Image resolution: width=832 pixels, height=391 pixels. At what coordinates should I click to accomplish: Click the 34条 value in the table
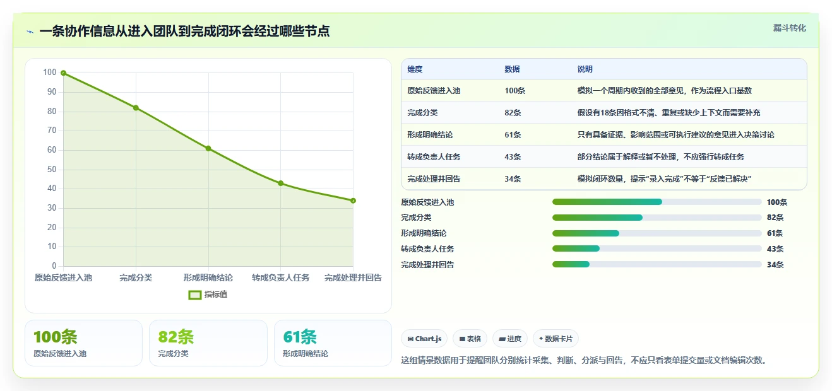pos(513,179)
